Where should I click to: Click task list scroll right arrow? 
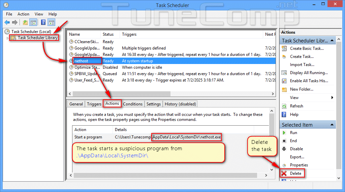[x=273, y=94]
